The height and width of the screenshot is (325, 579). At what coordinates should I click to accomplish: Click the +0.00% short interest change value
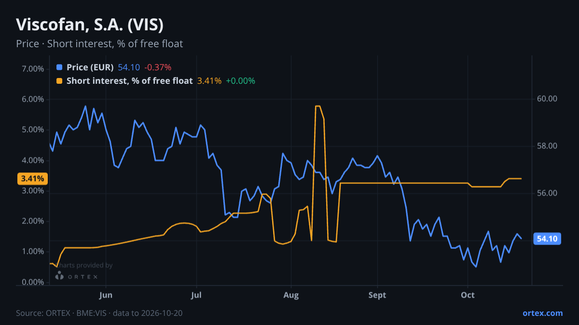tap(240, 81)
